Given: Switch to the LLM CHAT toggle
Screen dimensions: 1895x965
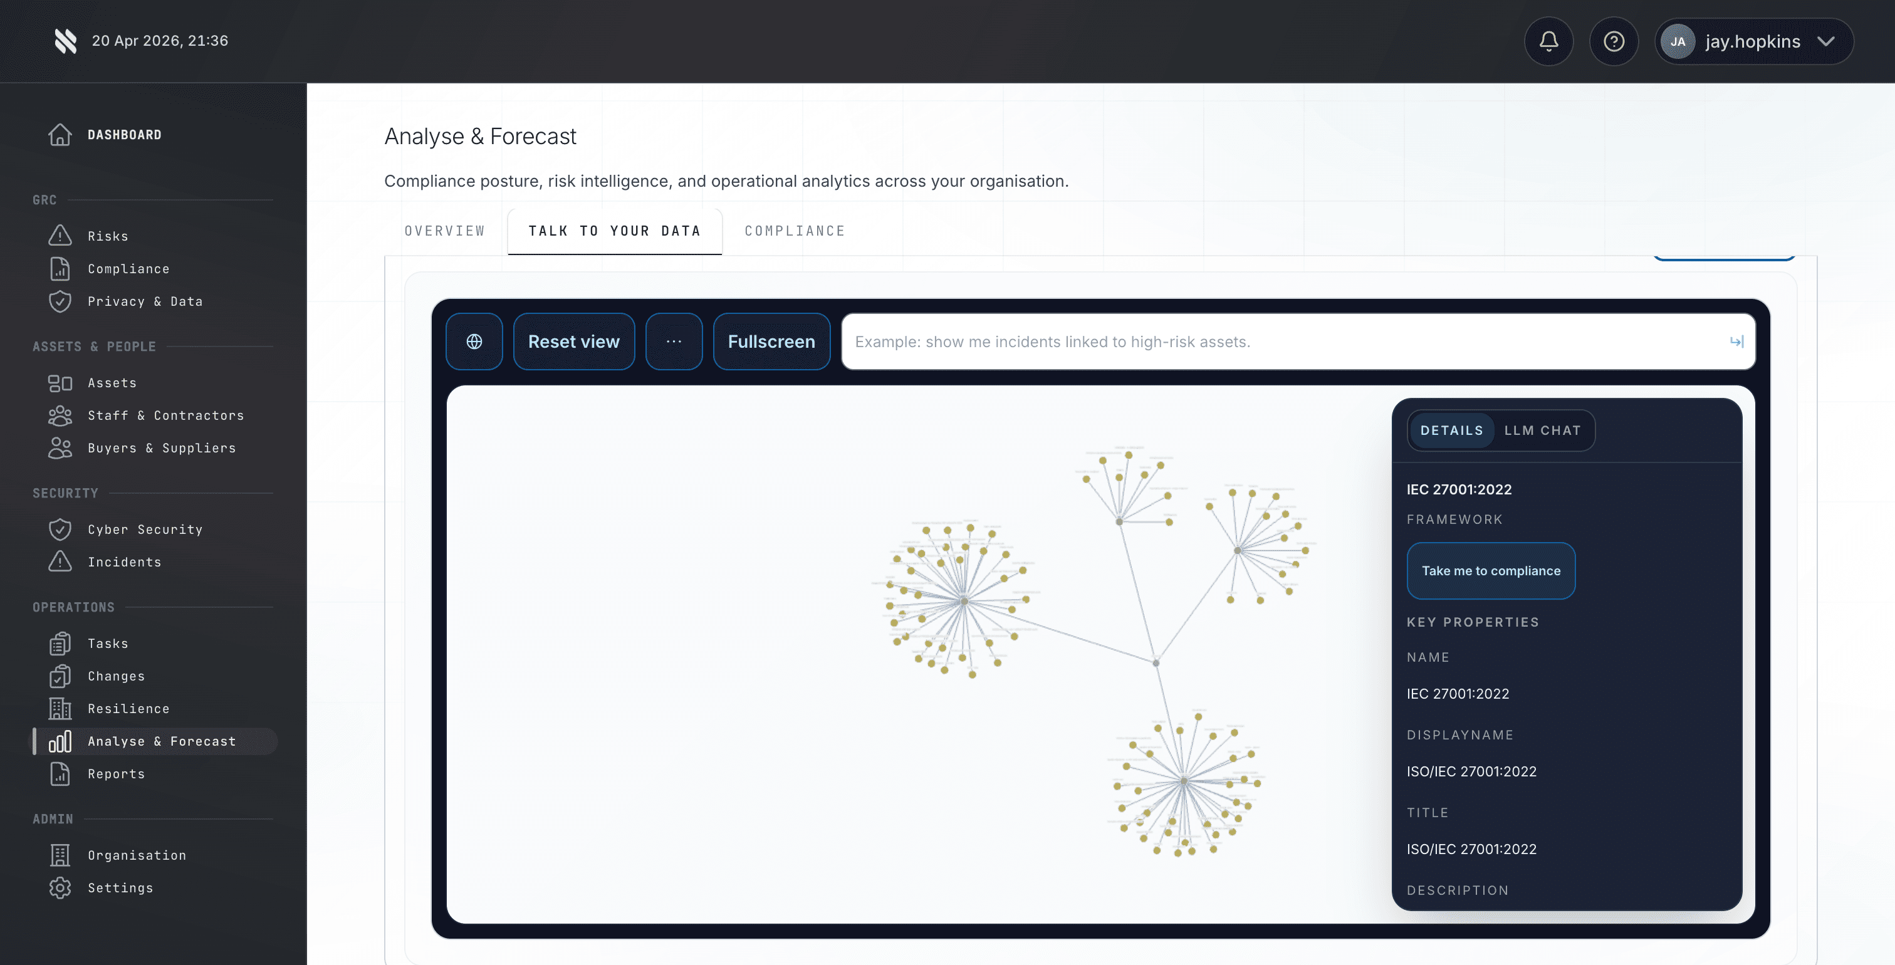Looking at the screenshot, I should pyautogui.click(x=1543, y=430).
